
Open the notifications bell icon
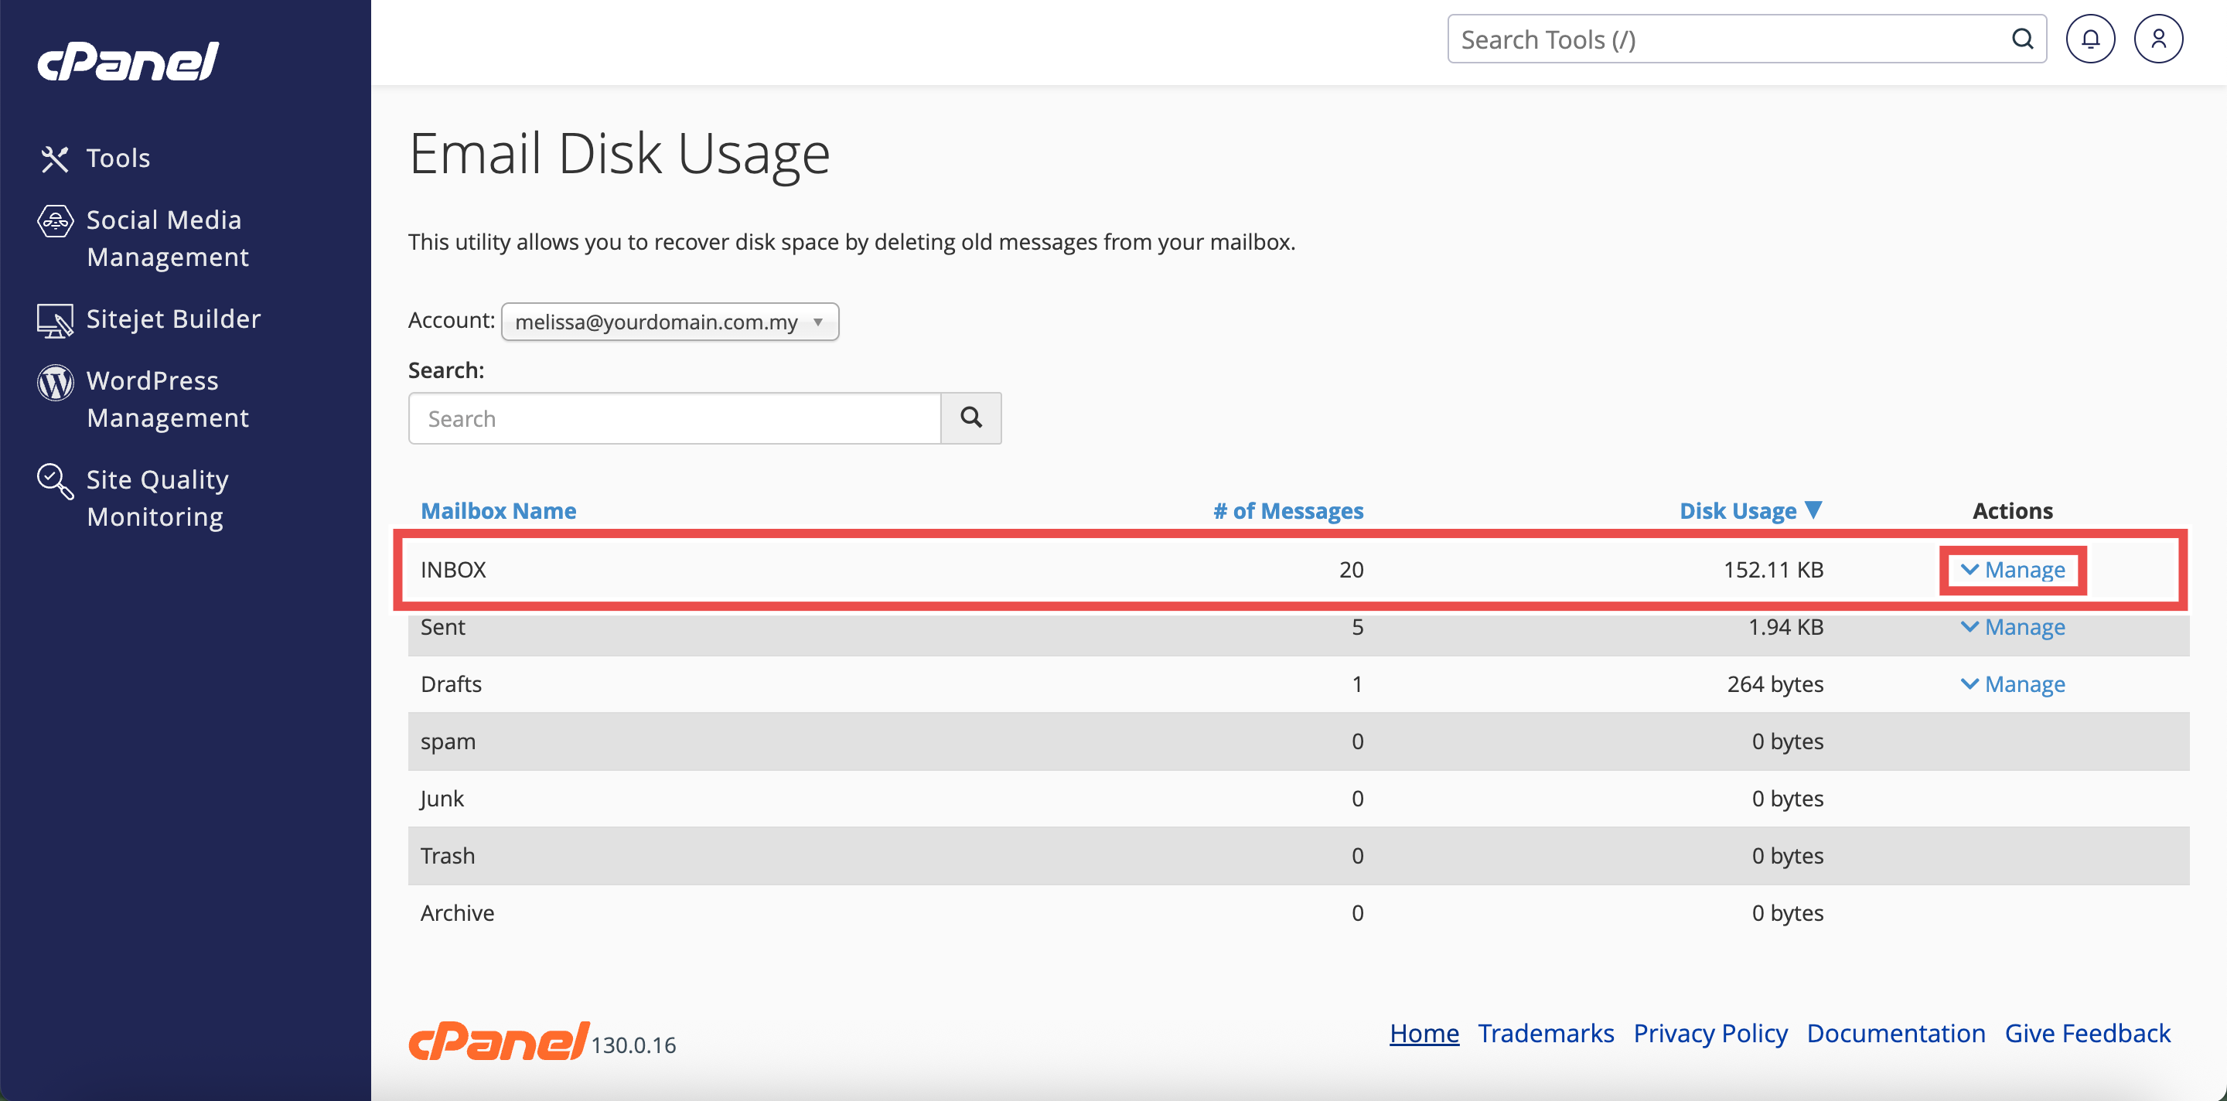pos(2089,39)
